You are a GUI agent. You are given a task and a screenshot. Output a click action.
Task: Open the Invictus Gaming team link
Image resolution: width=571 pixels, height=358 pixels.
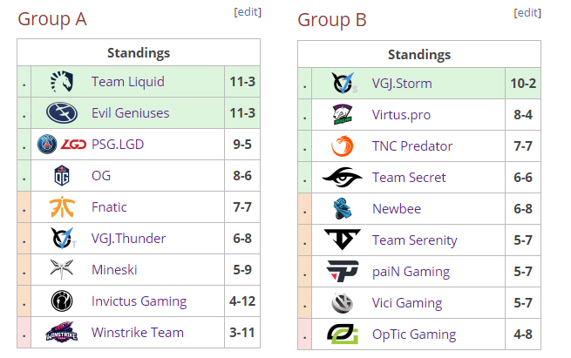(x=139, y=301)
